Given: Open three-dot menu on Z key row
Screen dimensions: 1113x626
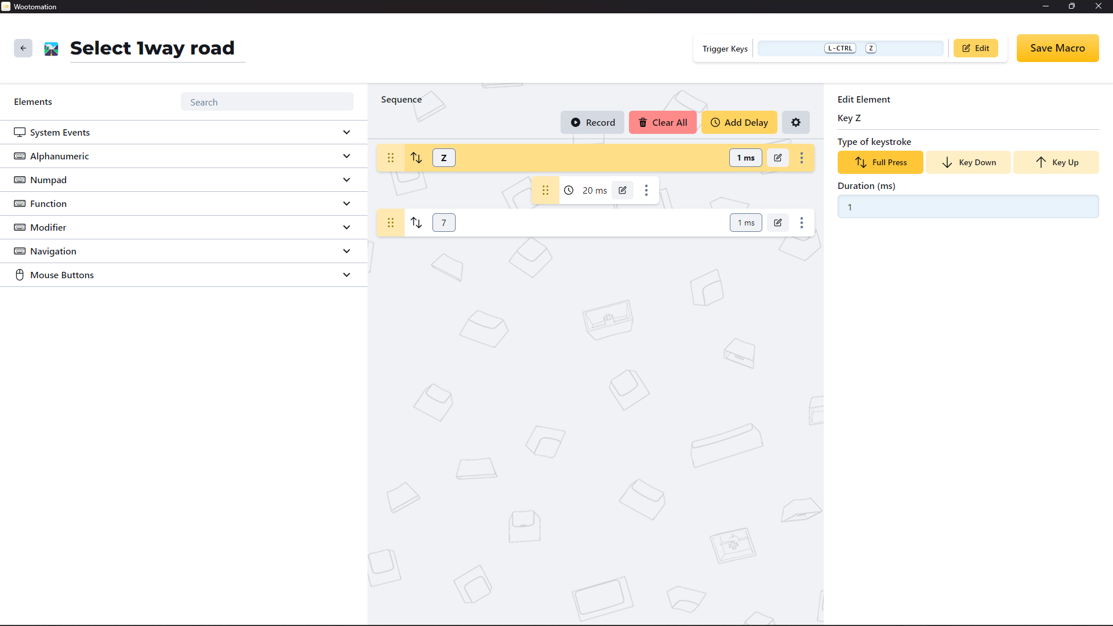Looking at the screenshot, I should coord(802,158).
